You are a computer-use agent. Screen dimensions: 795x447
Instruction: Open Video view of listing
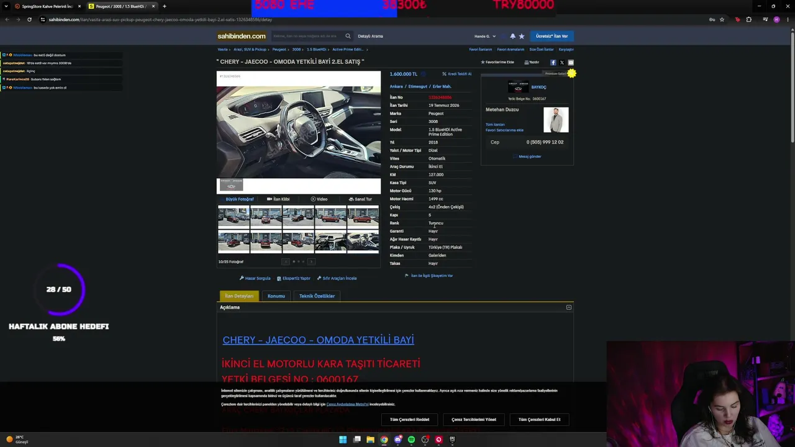click(x=319, y=199)
